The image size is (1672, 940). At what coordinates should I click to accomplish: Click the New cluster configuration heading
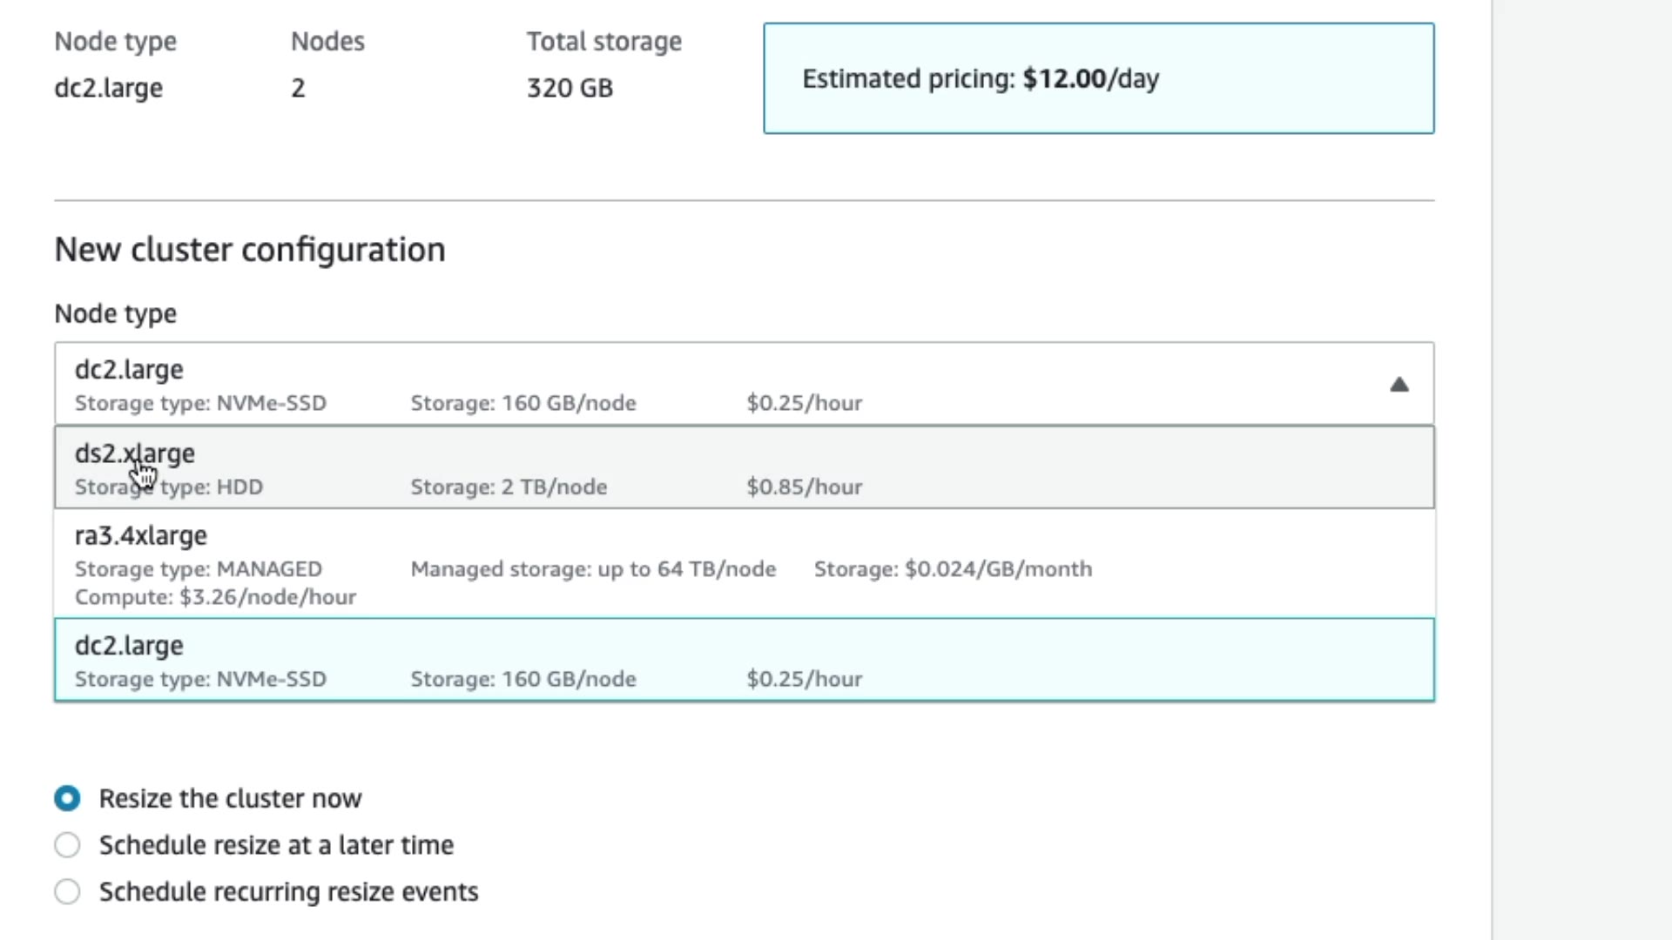tap(250, 250)
